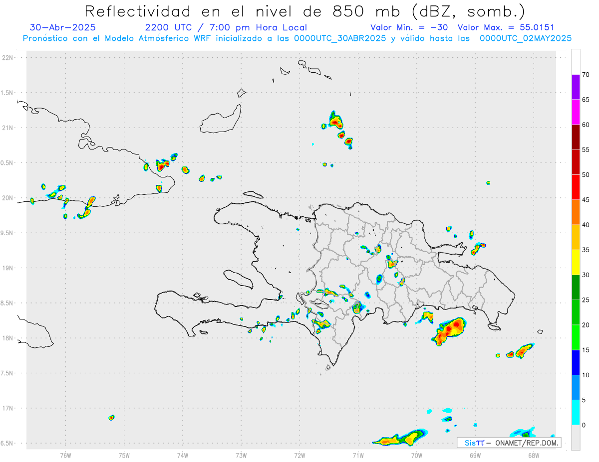This screenshot has height=462, width=599.
Task: Click the '0000UTC_02MAY2025' valid-until timestamp
Action: click(x=526, y=38)
